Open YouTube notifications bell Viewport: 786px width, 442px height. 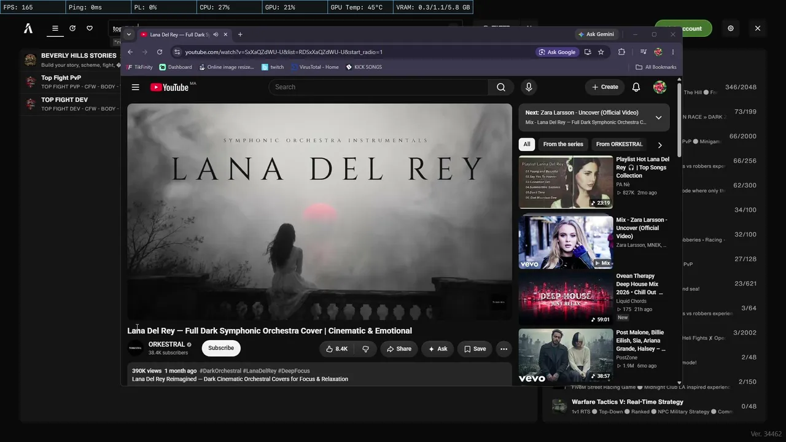(636, 87)
